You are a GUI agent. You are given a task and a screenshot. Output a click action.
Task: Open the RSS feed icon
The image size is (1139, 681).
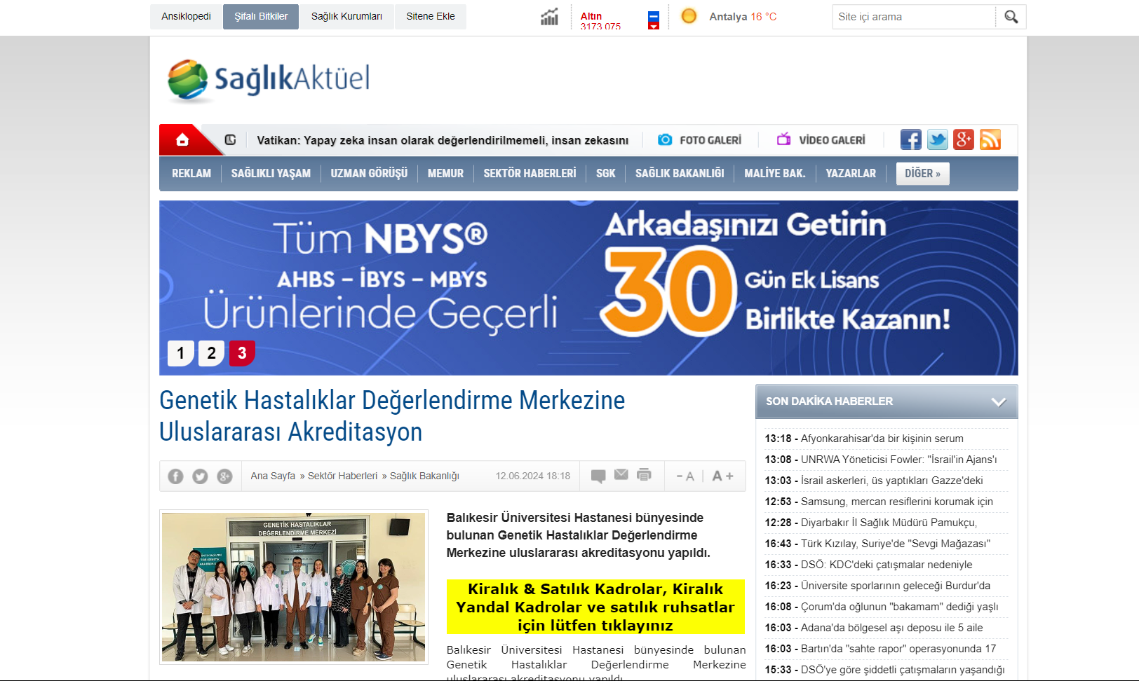990,139
